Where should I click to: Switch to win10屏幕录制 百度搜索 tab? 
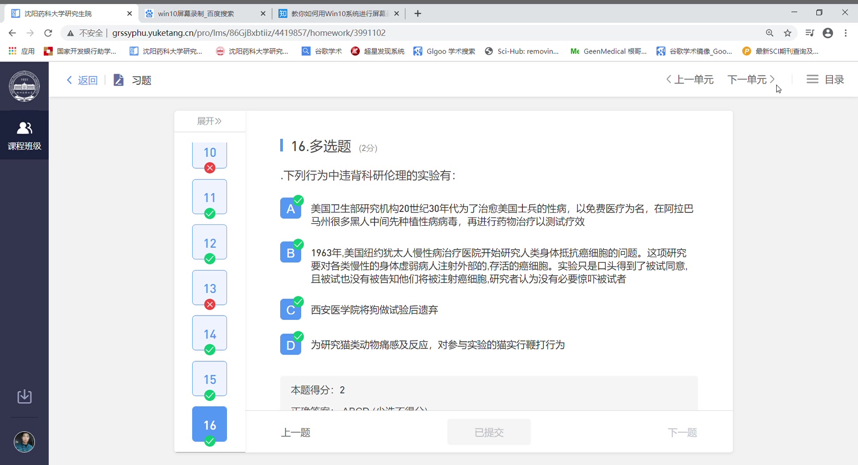[x=206, y=13]
